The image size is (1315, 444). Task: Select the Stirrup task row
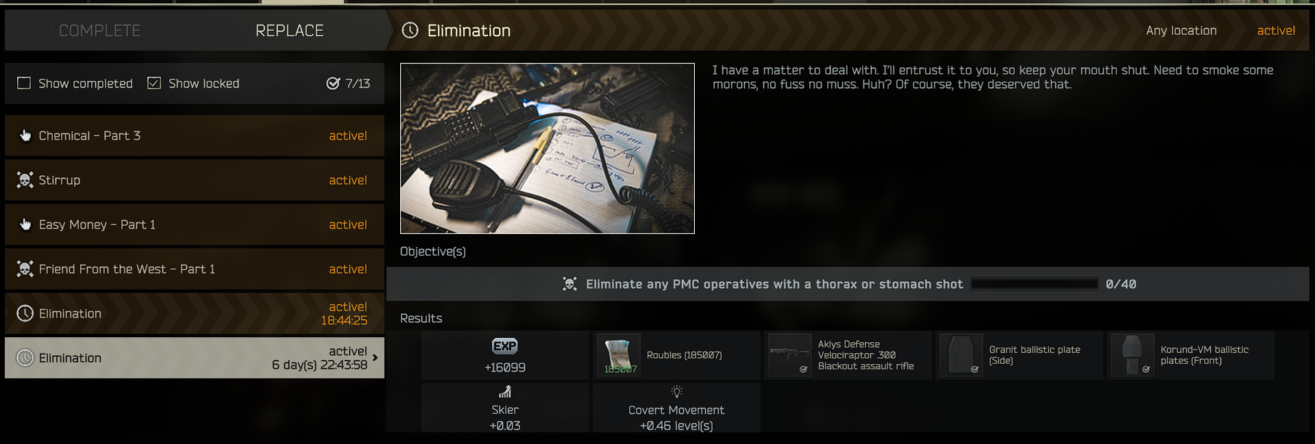coord(195,180)
